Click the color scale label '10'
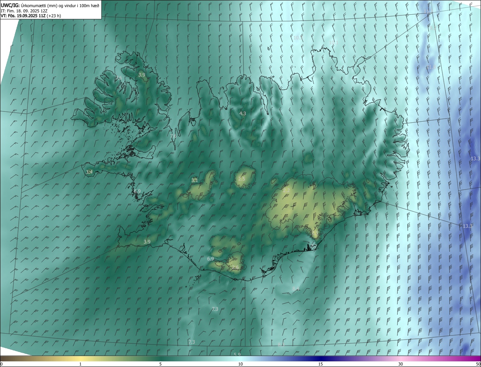The image size is (481, 367). (240, 364)
